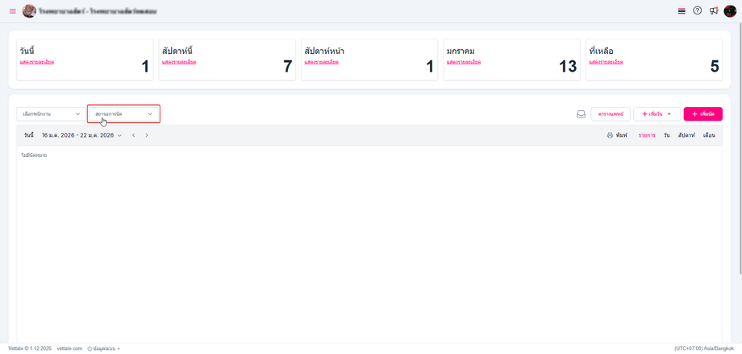Open the เพิ่มวัน dropdown button
Viewport: 742px width, 354px height.
[x=657, y=114]
